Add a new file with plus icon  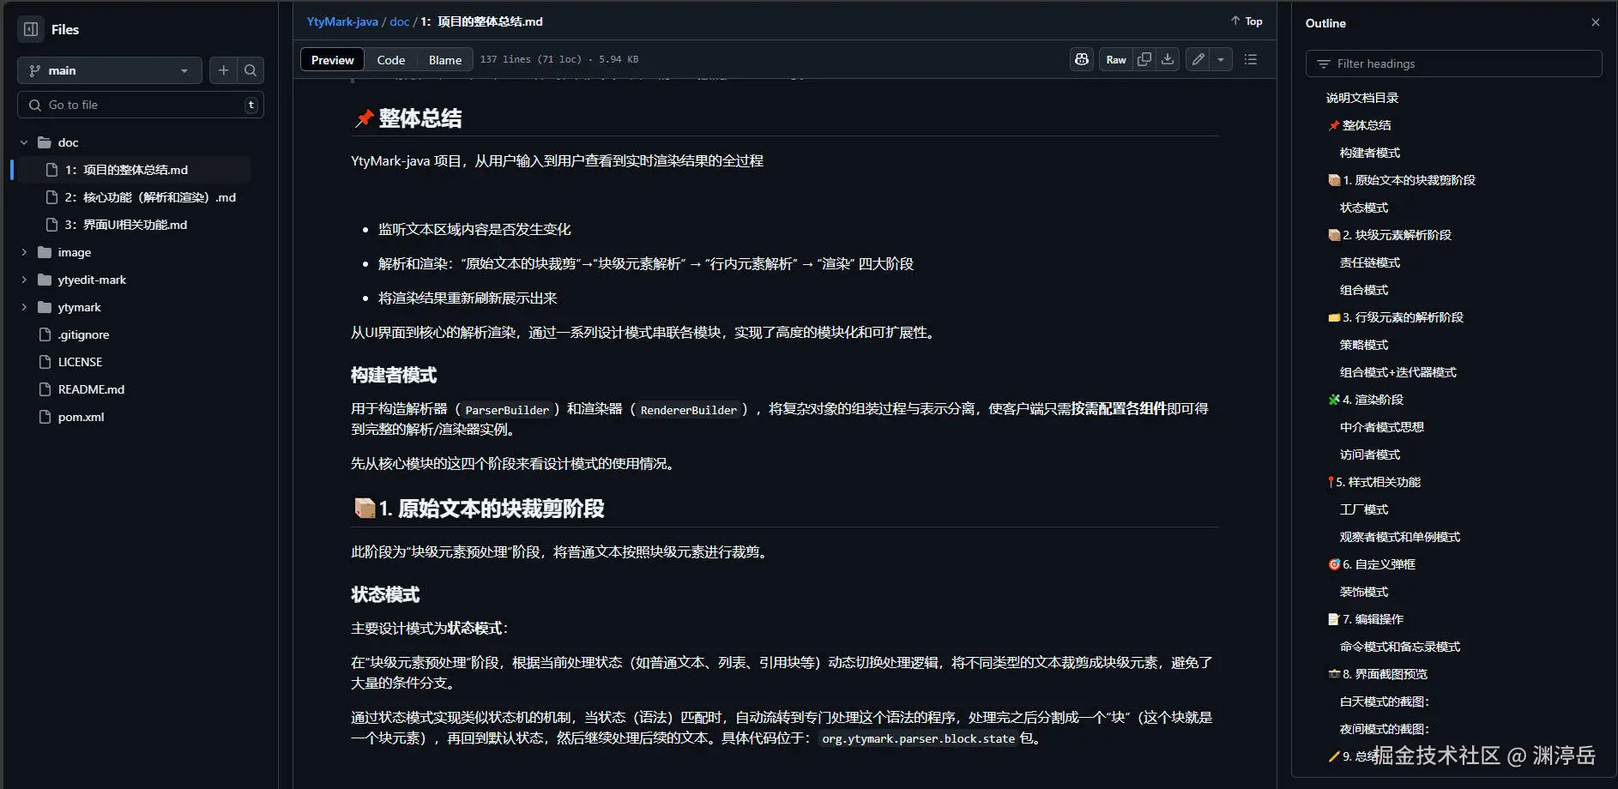[223, 70]
